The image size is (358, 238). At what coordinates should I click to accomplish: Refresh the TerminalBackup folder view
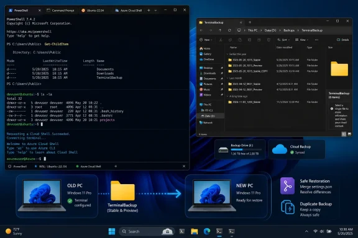point(229,30)
